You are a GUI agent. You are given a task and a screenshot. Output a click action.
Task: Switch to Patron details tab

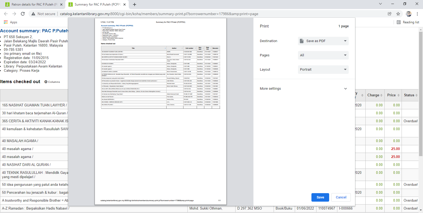pyautogui.click(x=33, y=4)
